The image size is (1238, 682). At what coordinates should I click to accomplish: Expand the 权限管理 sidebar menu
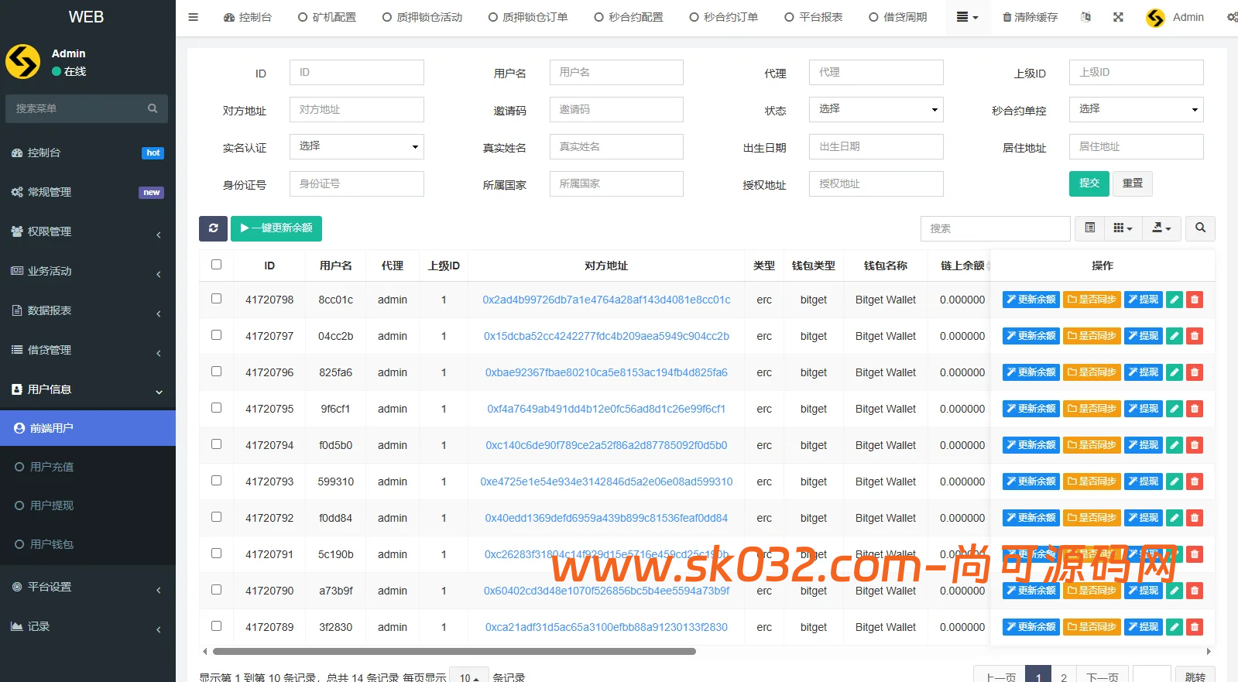[87, 231]
